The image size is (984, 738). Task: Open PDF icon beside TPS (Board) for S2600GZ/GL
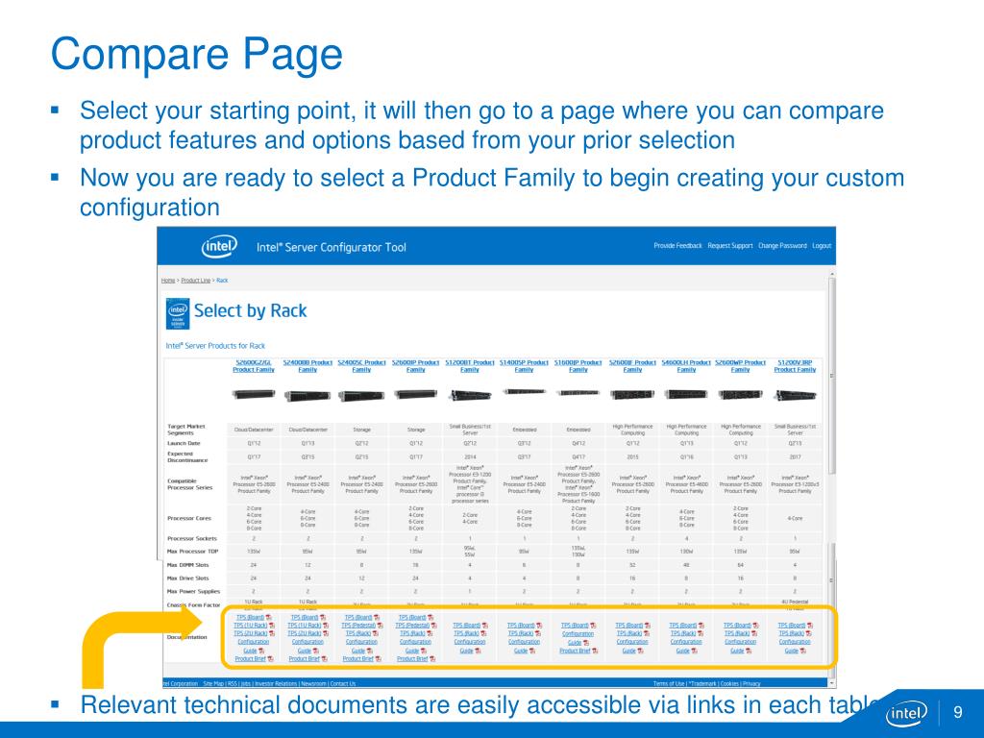click(x=269, y=618)
